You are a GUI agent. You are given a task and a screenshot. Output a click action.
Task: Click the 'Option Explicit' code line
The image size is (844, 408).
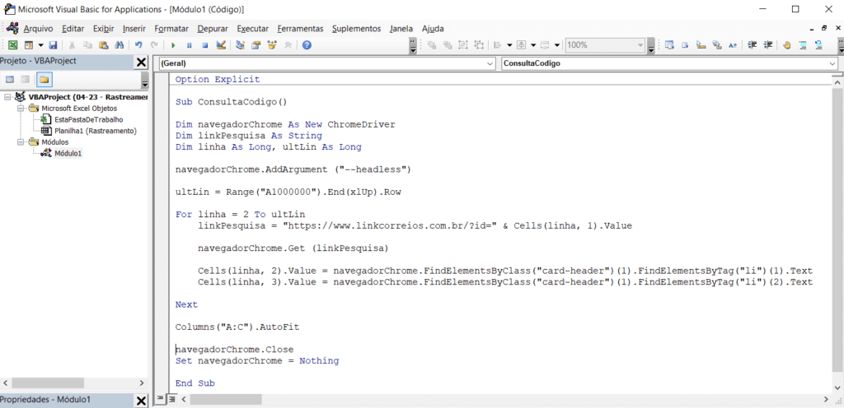pos(218,80)
